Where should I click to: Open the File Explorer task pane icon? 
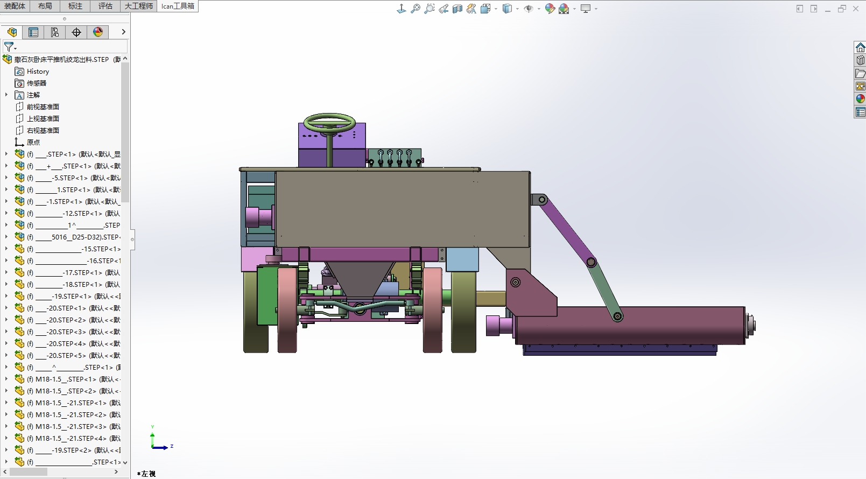(860, 73)
